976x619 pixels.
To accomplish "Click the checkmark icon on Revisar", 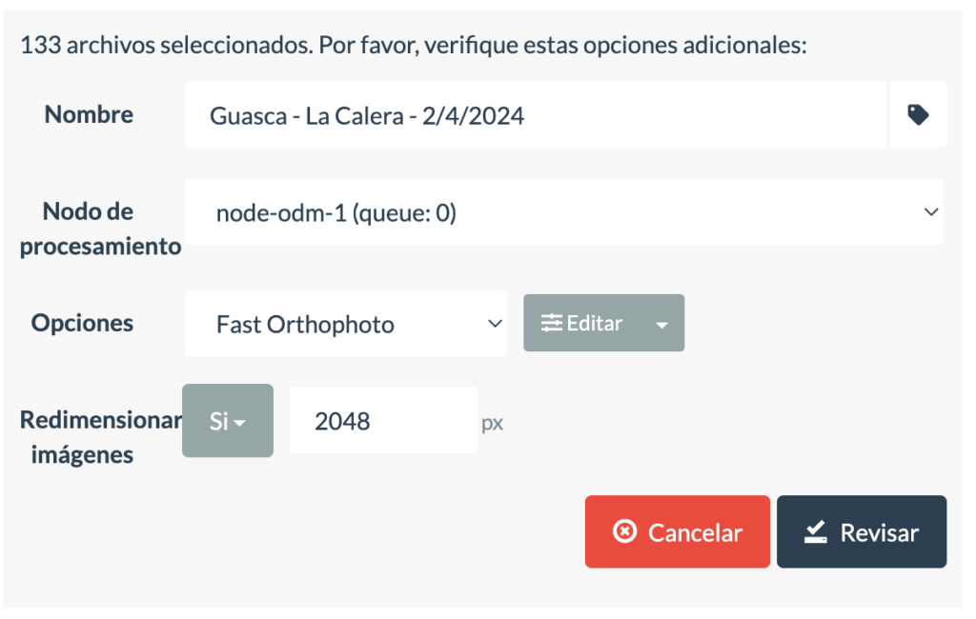I will coord(815,532).
